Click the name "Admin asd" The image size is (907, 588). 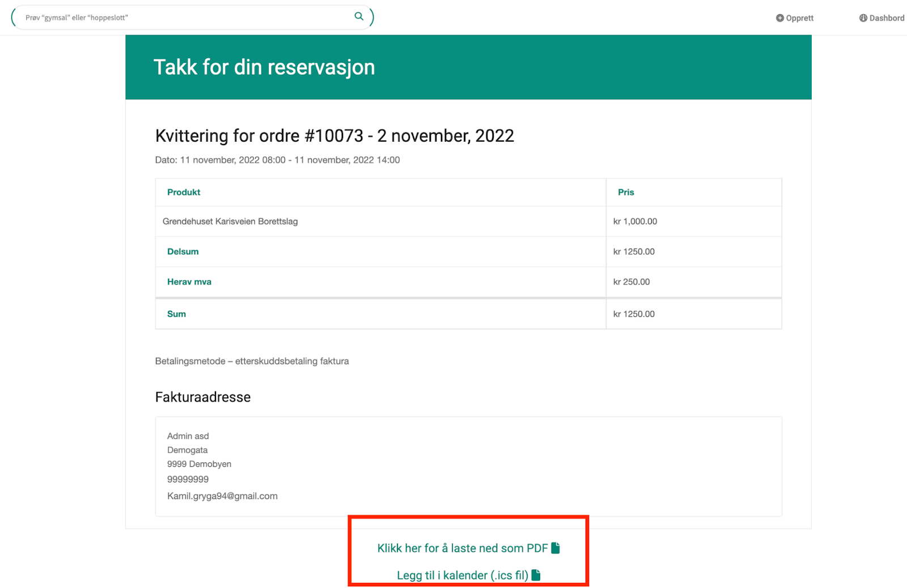point(188,436)
